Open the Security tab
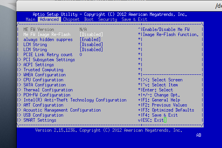222x148 pixels. tap(107, 19)
